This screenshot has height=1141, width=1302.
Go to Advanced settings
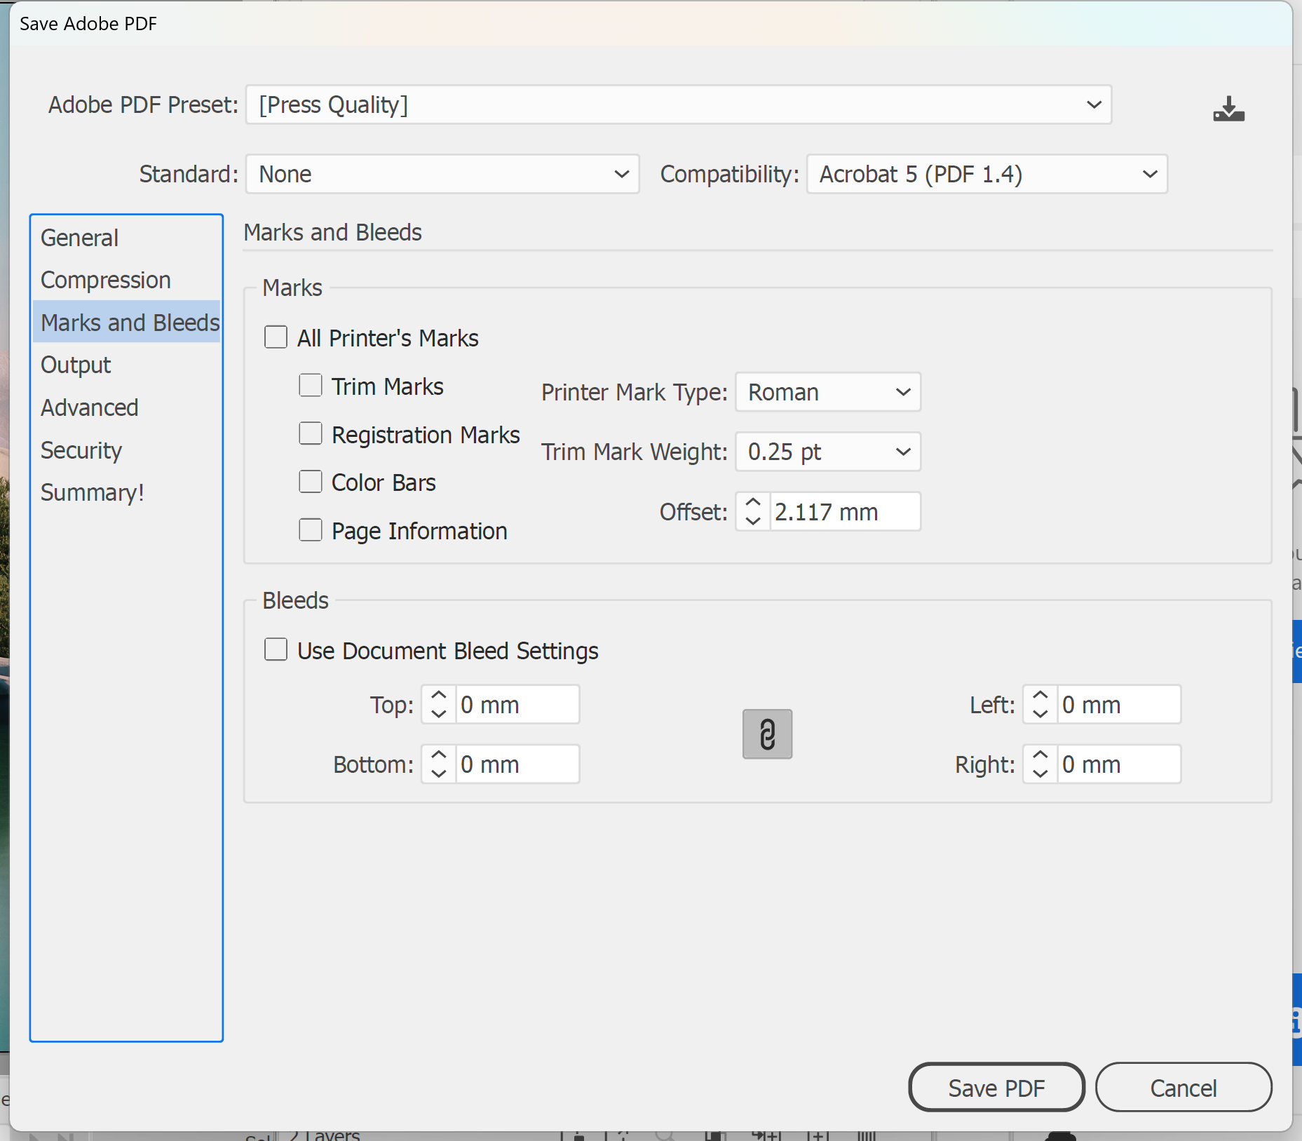tap(126, 407)
